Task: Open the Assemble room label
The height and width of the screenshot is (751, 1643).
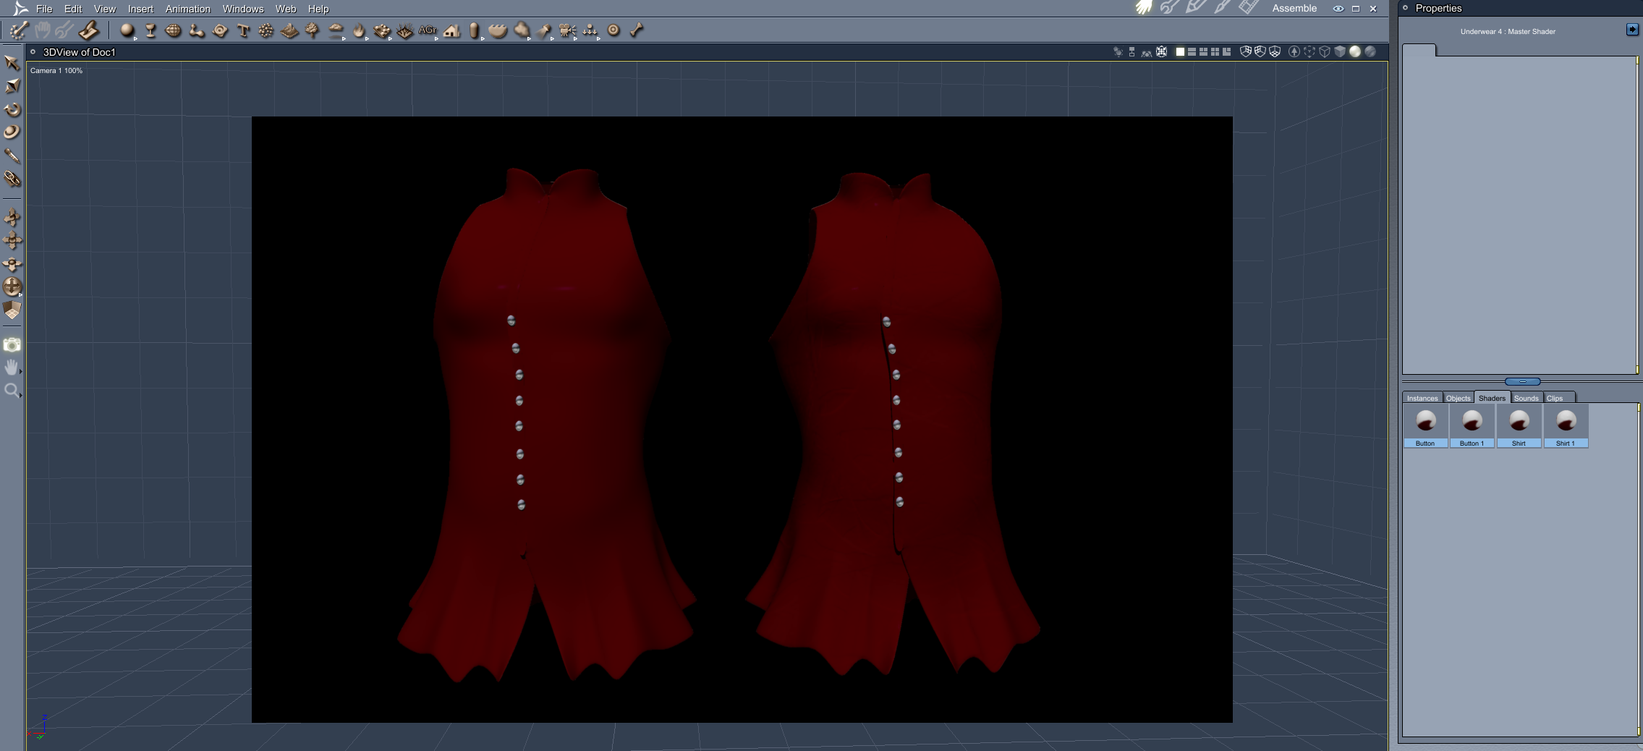Action: click(1294, 9)
